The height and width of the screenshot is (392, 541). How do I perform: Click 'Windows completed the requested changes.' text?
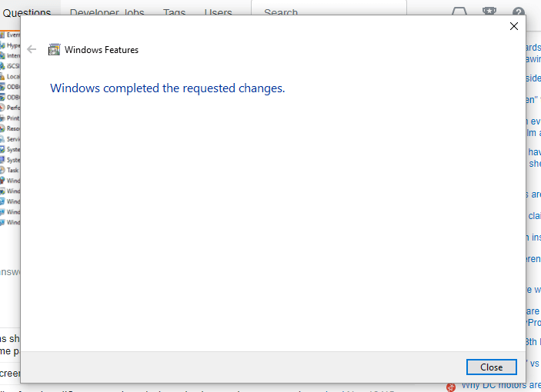167,88
